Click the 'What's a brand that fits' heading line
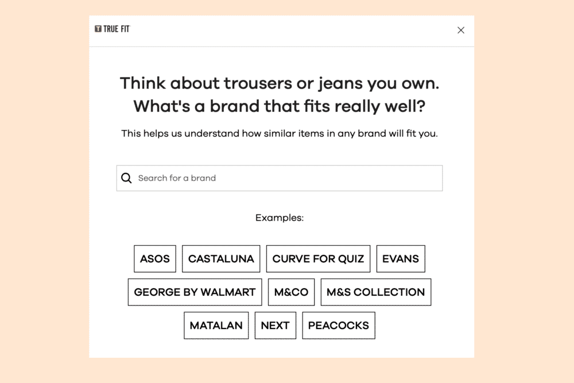The image size is (574, 383). click(x=280, y=106)
